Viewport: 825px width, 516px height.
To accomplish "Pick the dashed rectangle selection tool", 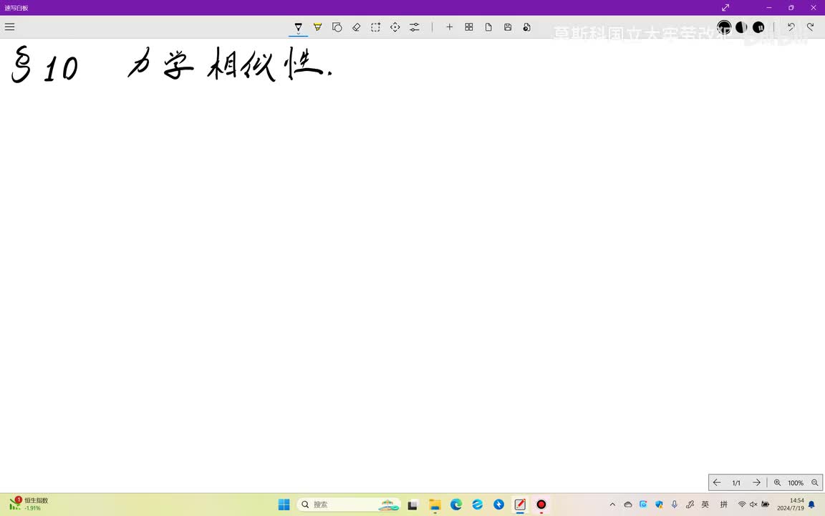I will [x=376, y=27].
